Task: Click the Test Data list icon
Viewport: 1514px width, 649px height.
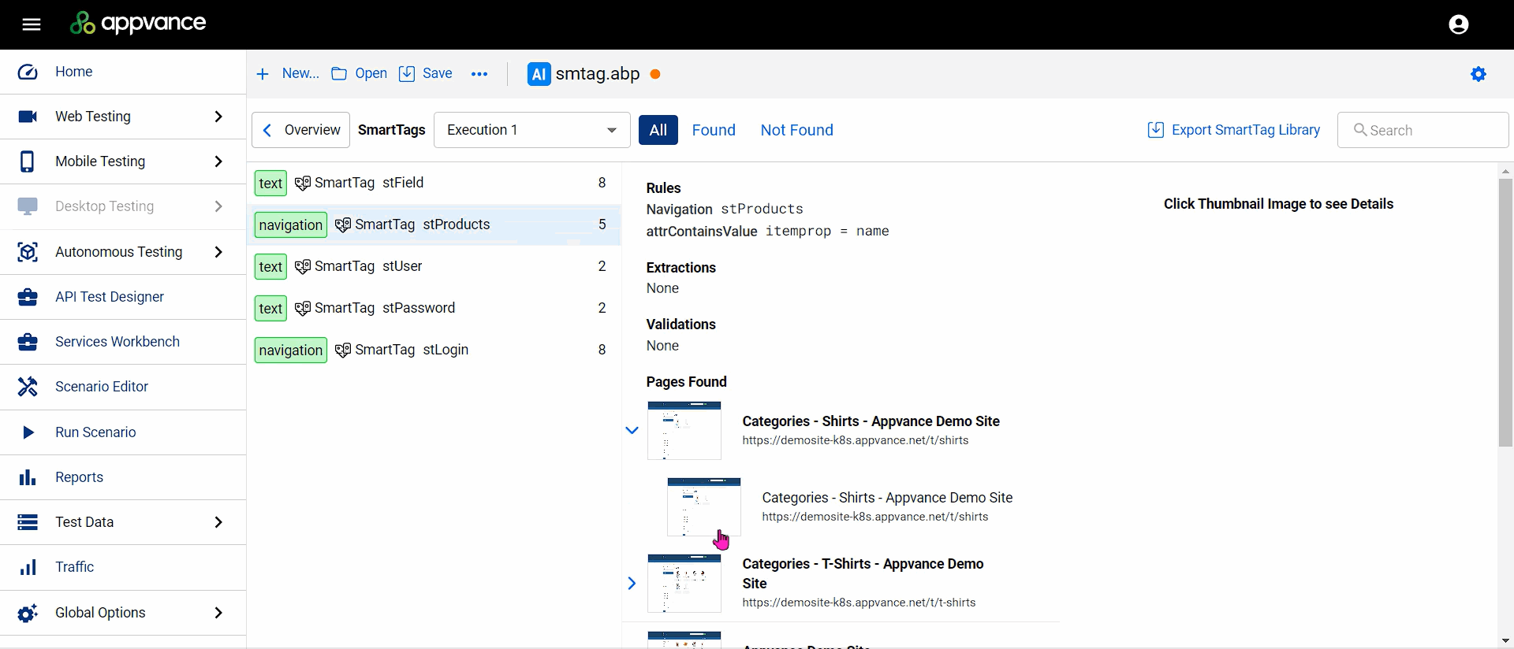Action: pos(28,522)
